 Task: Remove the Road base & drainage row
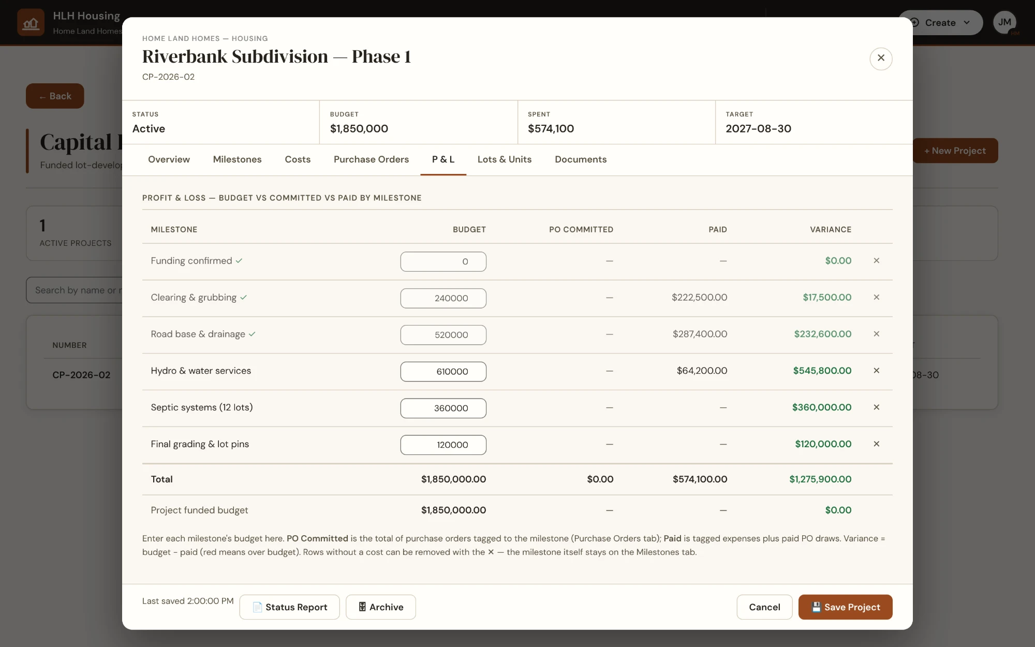pos(876,334)
